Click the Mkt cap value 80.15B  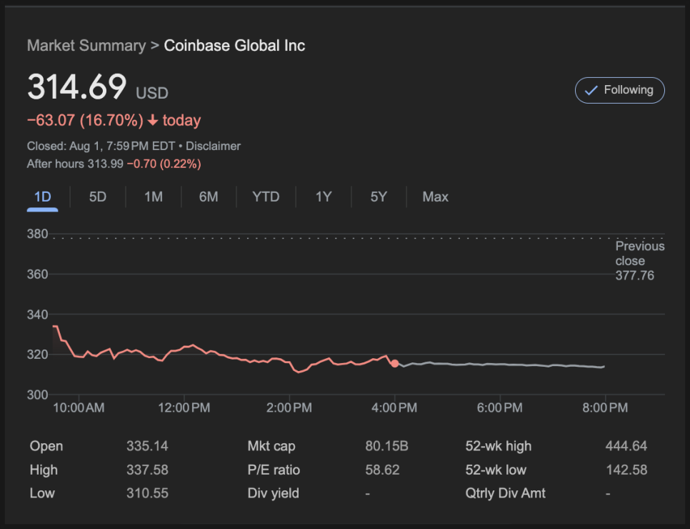(387, 446)
